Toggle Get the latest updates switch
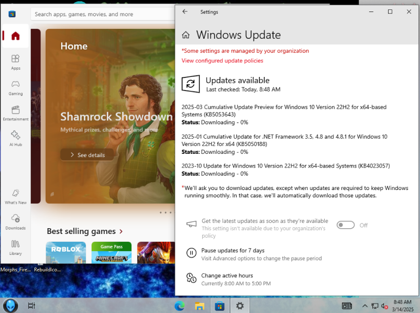420x313 pixels. [x=346, y=225]
